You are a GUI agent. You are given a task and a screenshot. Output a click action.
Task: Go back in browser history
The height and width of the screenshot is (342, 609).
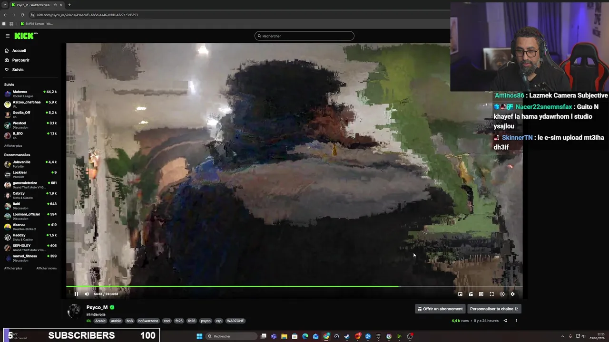(x=5, y=15)
